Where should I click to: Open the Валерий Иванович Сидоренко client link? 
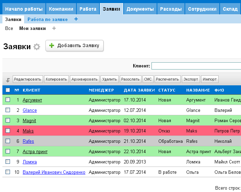pyautogui.click(x=54, y=172)
